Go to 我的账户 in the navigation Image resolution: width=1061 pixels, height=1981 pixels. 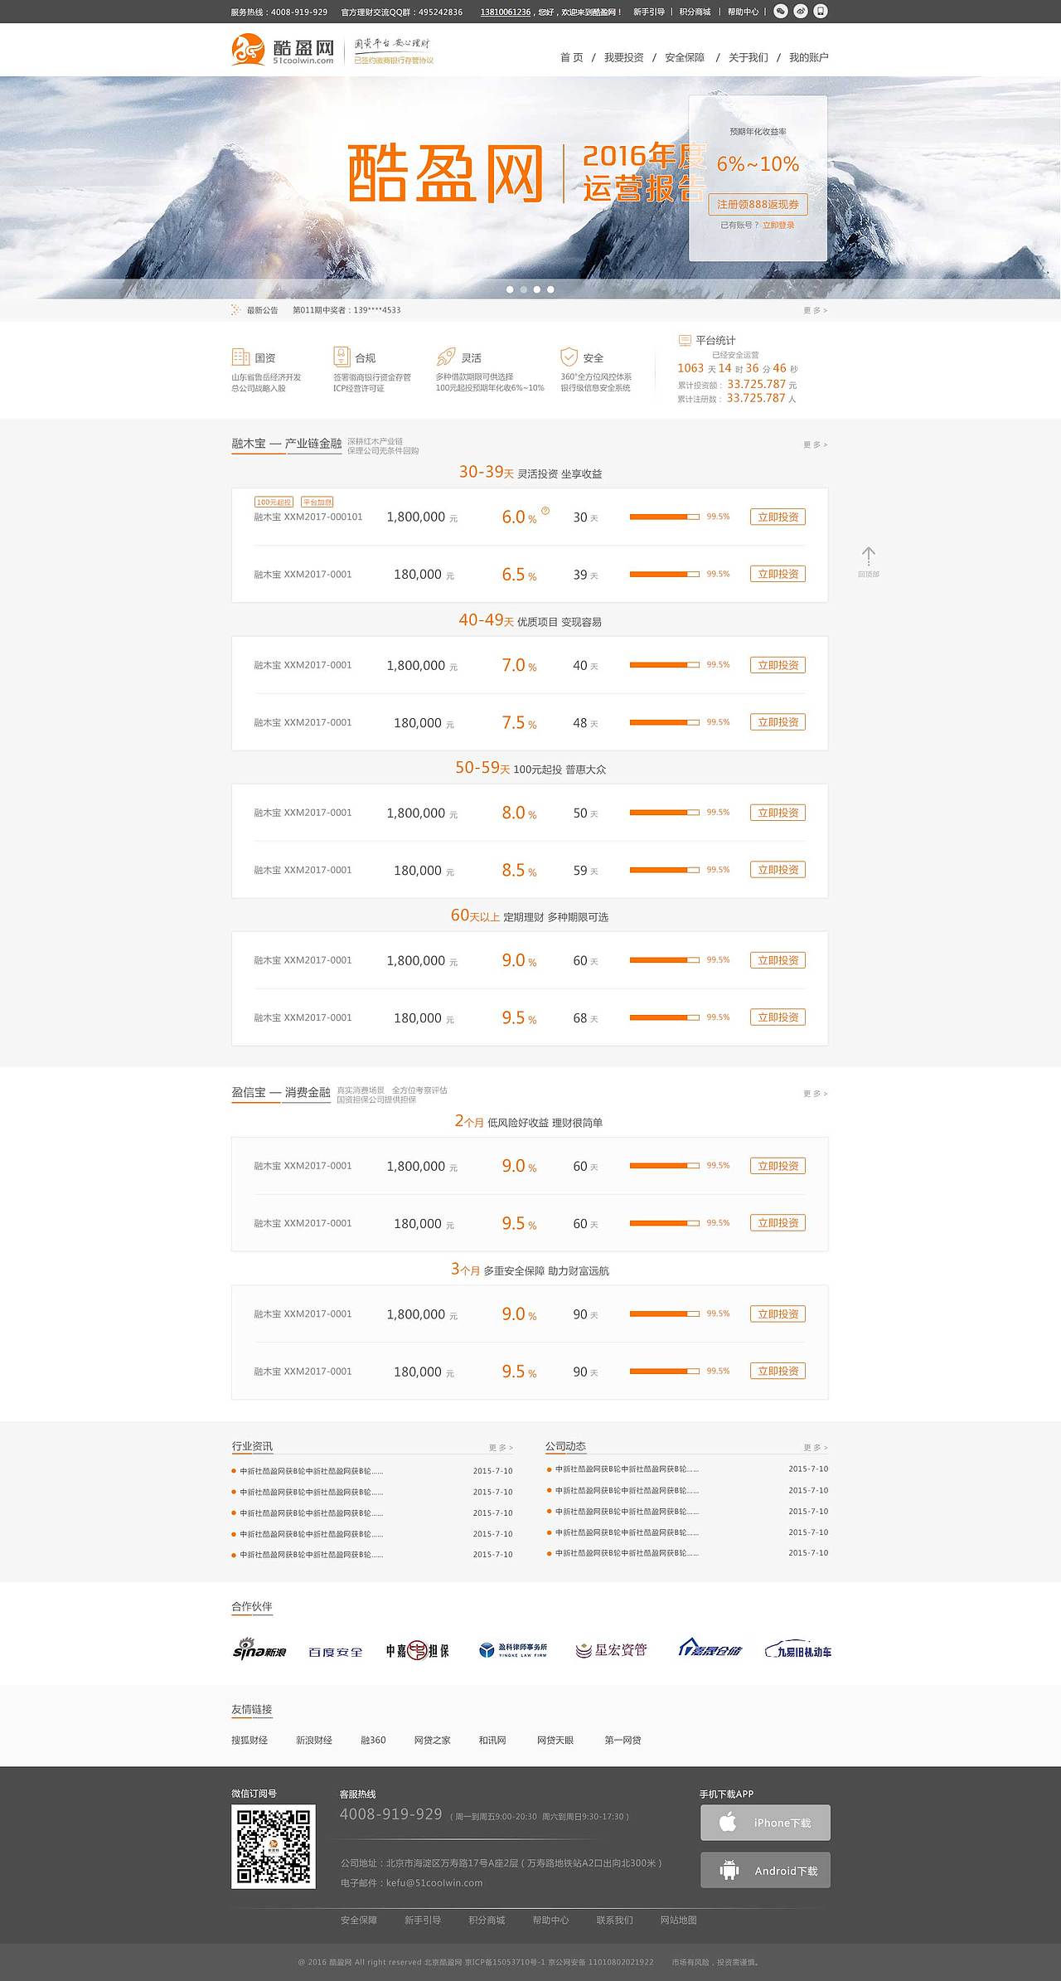point(808,57)
